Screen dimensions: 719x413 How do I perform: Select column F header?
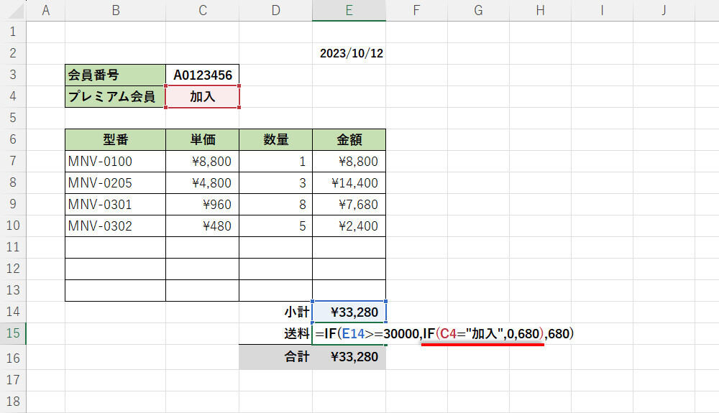pyautogui.click(x=416, y=11)
